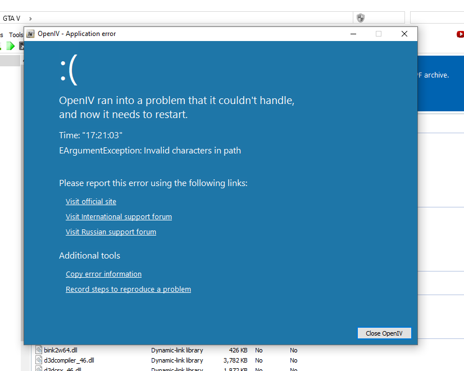Minimize the Application error dialog
Screen dimensions: 464x371
353,34
